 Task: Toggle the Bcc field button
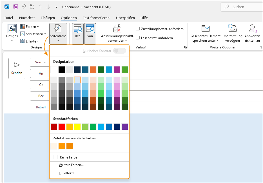click(x=77, y=34)
